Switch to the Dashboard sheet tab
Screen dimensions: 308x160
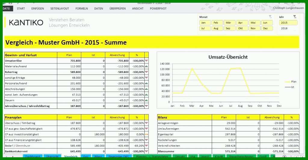32,156
